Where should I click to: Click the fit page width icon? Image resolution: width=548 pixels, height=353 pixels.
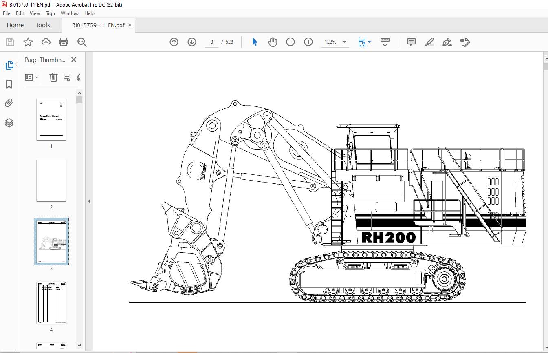[x=362, y=42]
